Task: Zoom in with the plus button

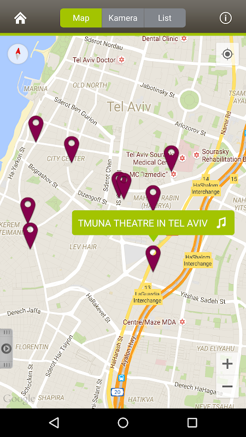Action: (227, 364)
